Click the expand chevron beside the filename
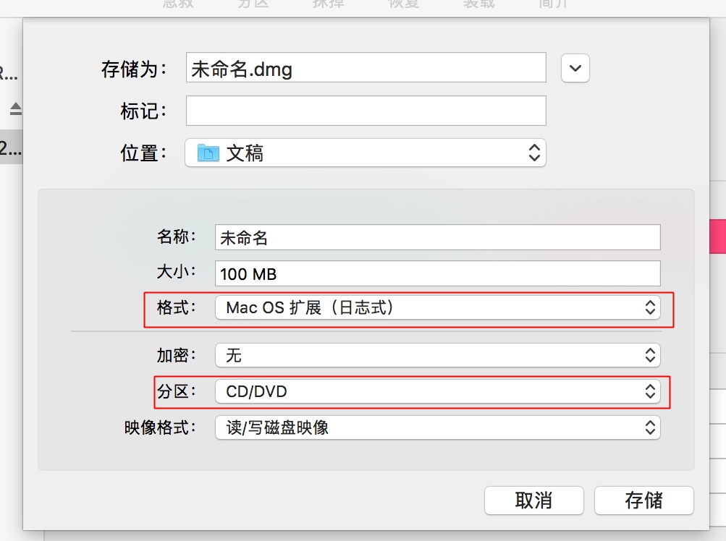The height and width of the screenshot is (541, 726). [x=575, y=68]
